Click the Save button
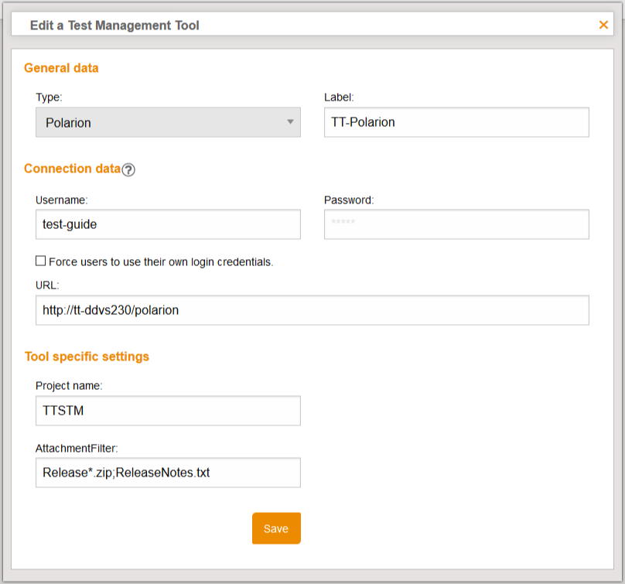Screen dimensions: 625x584 (x=276, y=529)
